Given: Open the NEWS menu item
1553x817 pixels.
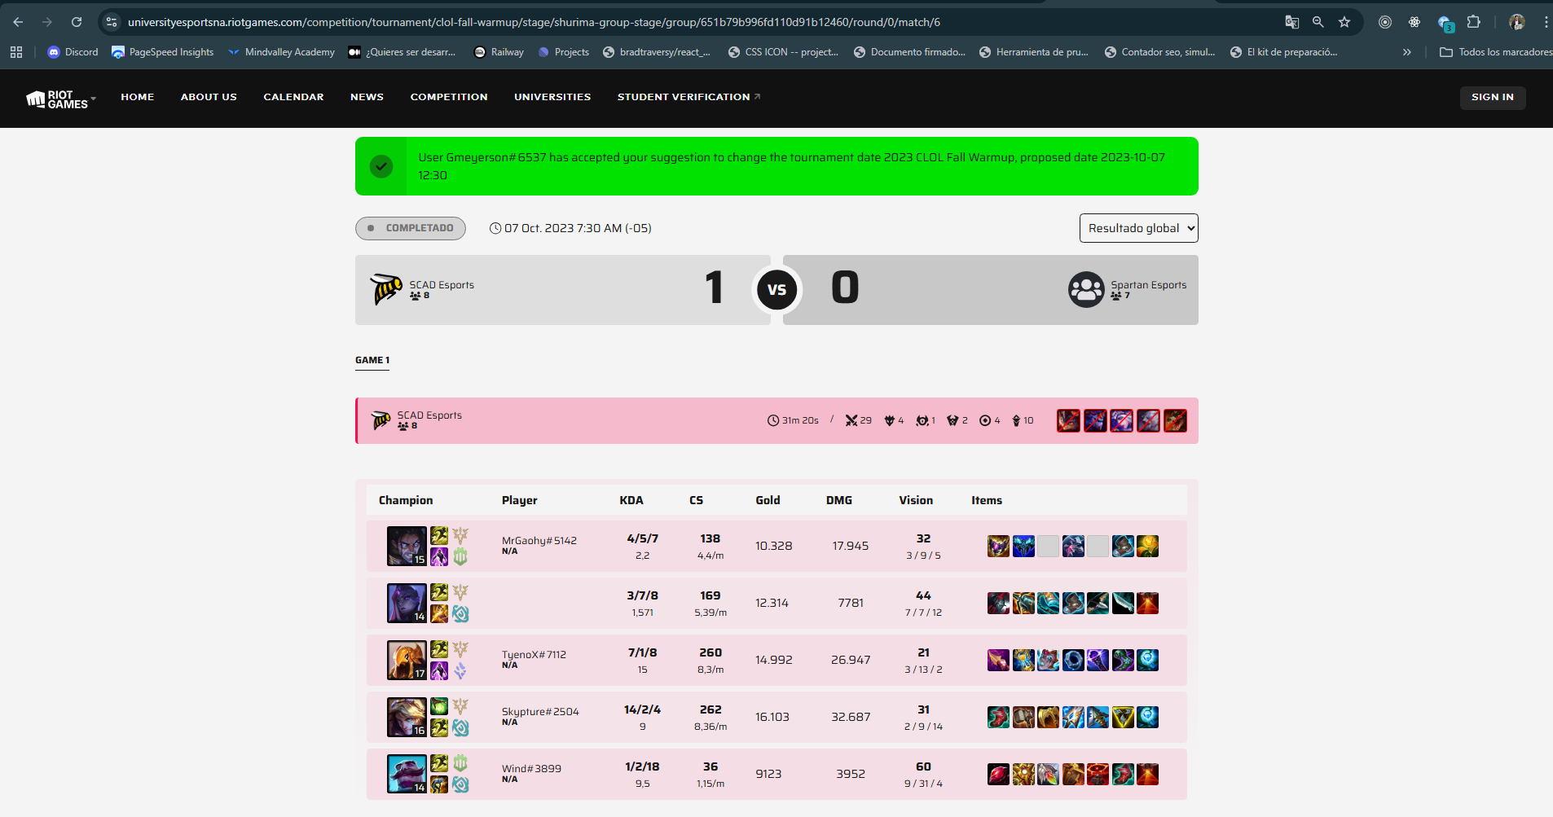Looking at the screenshot, I should pos(367,97).
